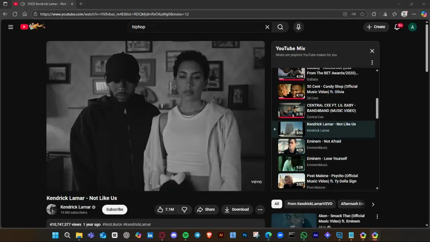Open WhatsApp from the taskbar
Image resolution: width=430 pixels, height=242 pixels.
[x=304, y=235]
